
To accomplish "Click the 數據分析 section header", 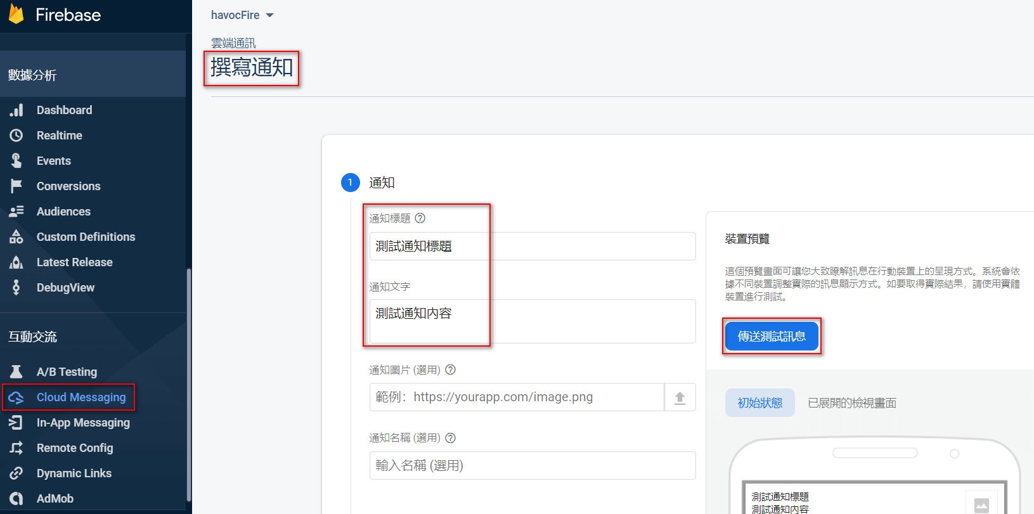I will click(32, 75).
